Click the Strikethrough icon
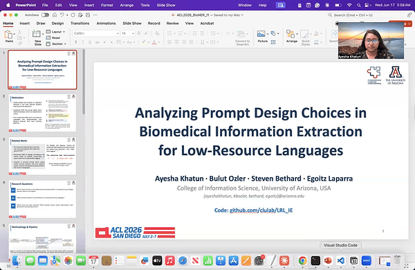Viewport: 415px width, 270px height. (97, 42)
